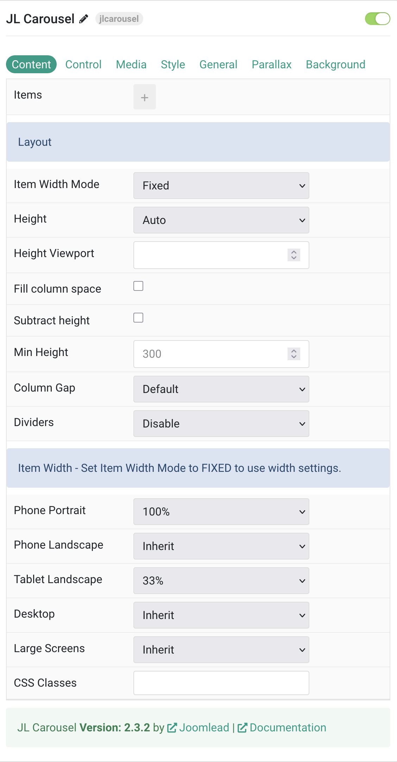397x762 pixels.
Task: Open the Joomlead link
Action: pos(204,727)
